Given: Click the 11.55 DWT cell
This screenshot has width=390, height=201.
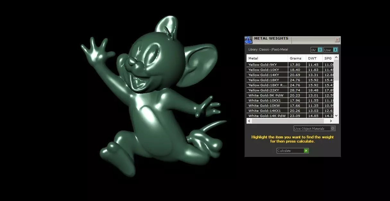Looking at the screenshot, I should (x=314, y=100).
